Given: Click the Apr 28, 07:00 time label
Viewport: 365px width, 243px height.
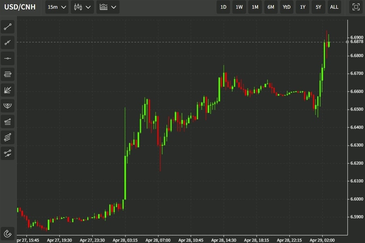Looking at the screenshot, I should click(158, 240).
